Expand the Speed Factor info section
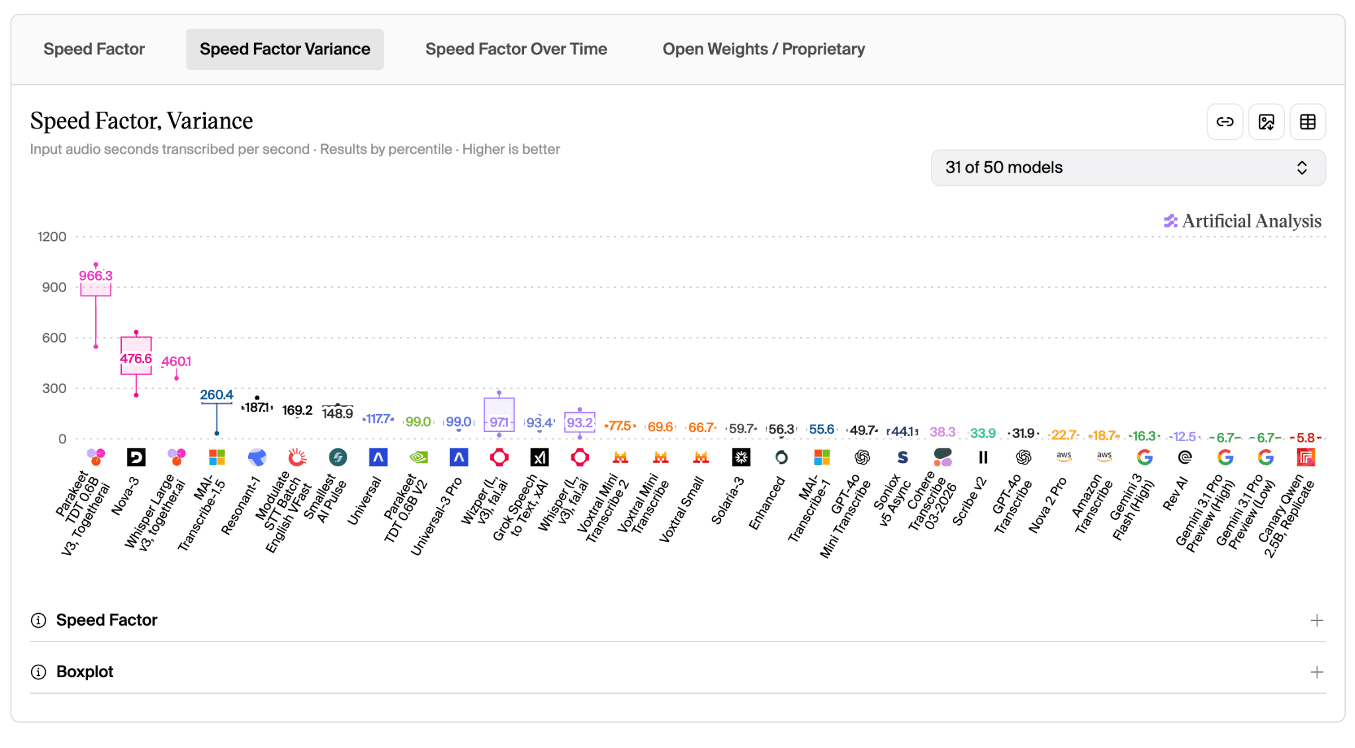The height and width of the screenshot is (748, 1355). click(677, 620)
